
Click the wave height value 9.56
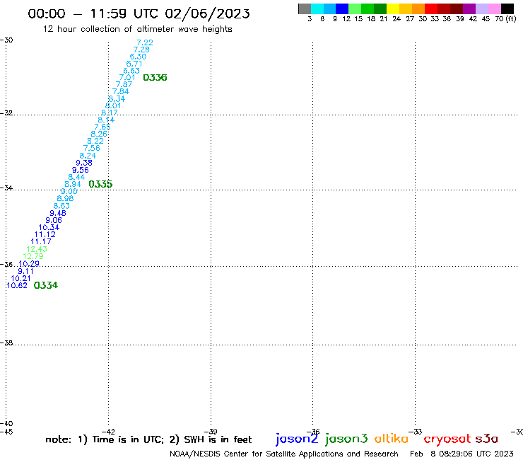pyautogui.click(x=81, y=170)
